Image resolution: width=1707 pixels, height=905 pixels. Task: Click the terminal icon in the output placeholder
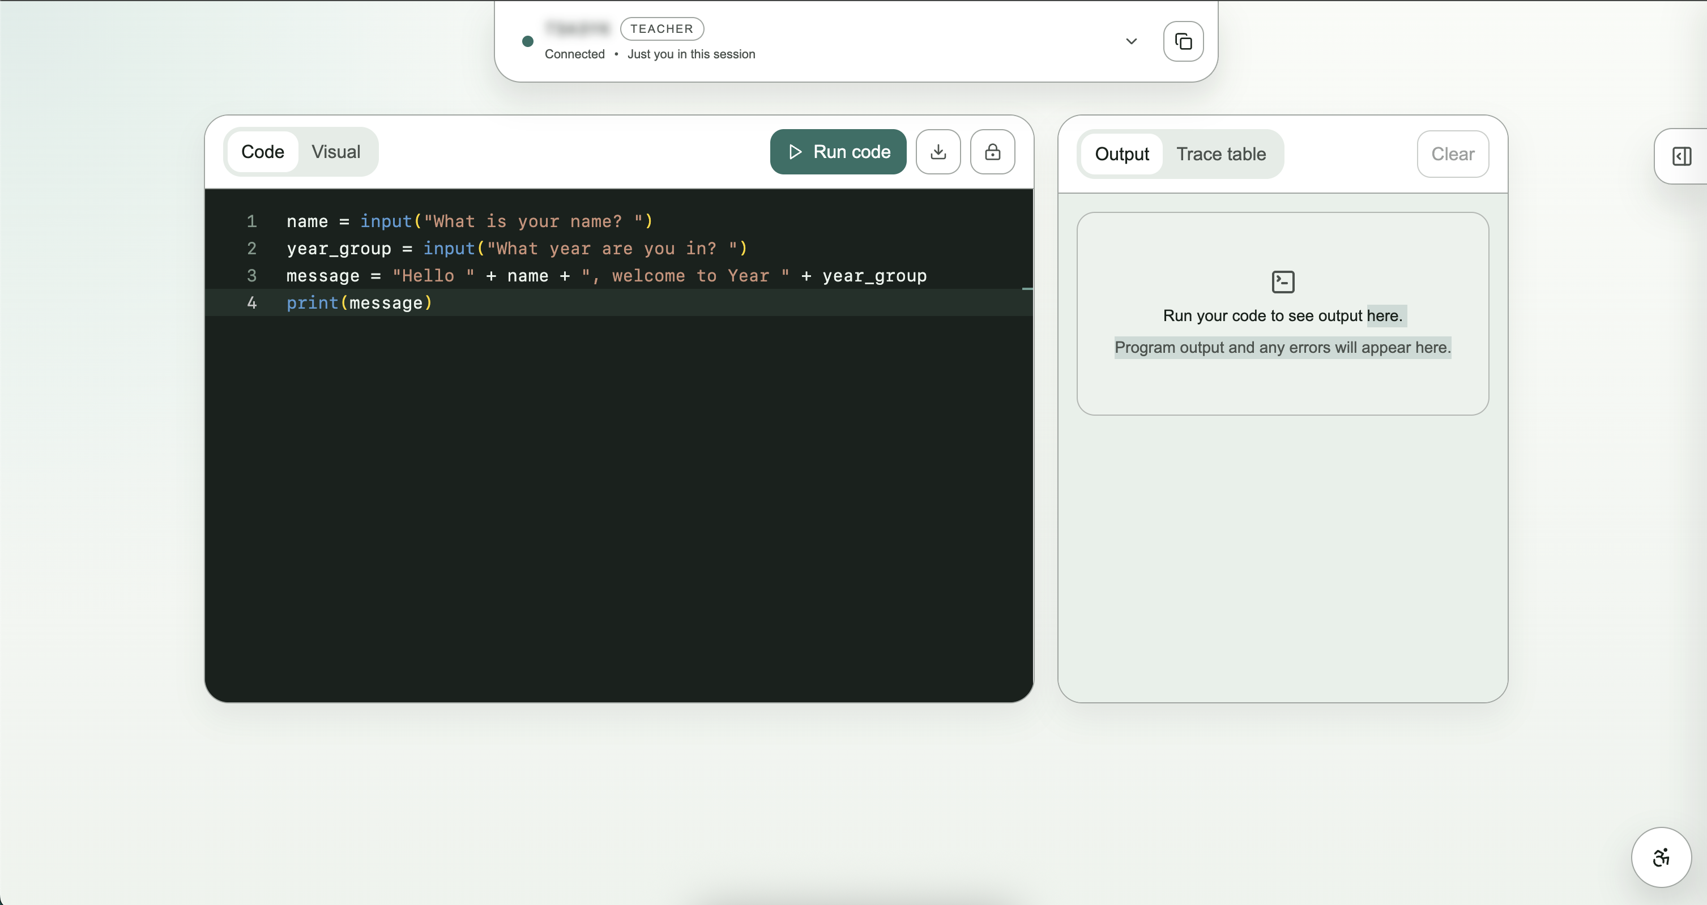[1282, 281]
